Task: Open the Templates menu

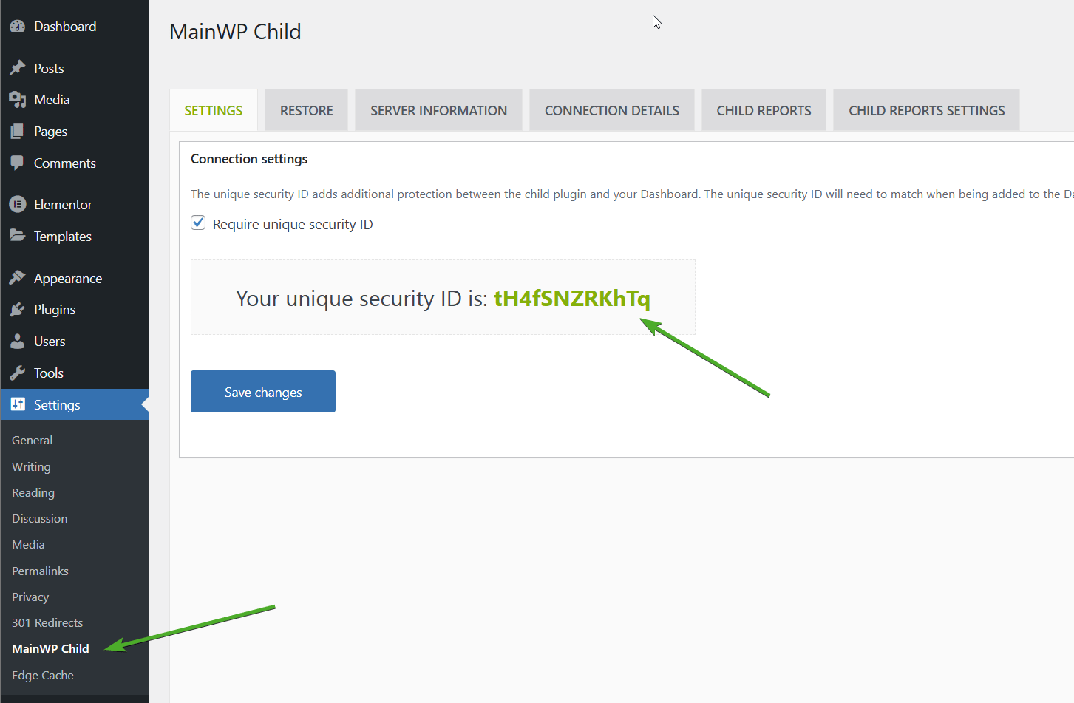Action: 63,236
